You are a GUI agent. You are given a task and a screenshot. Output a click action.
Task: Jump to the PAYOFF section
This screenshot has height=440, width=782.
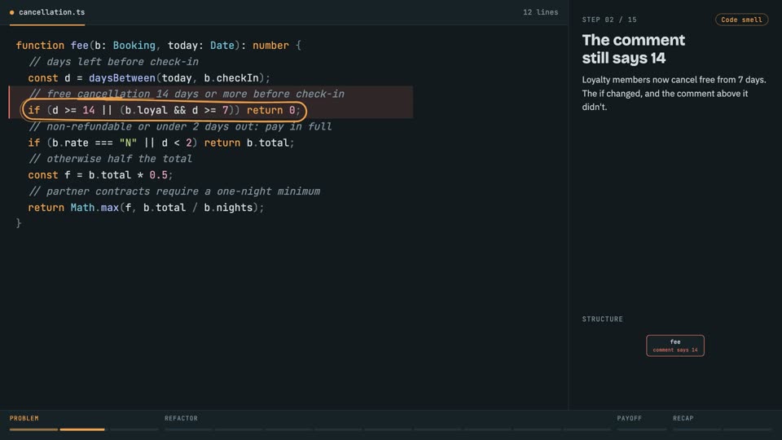[629, 418]
